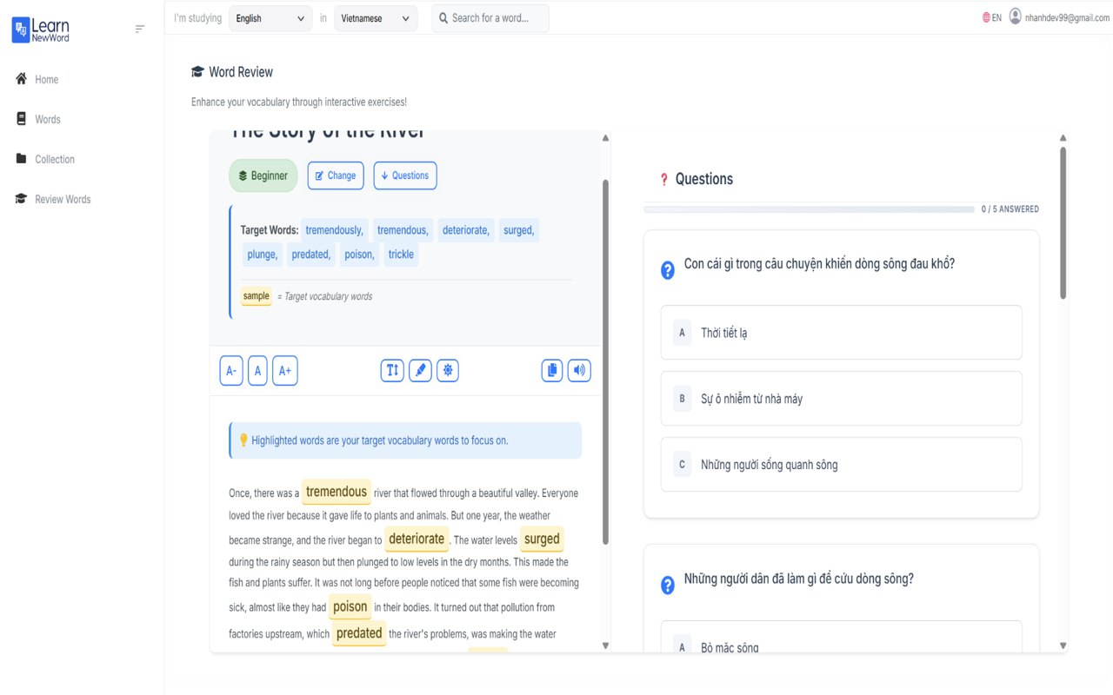This screenshot has width=1113, height=695.
Task: Click the Learn NewWord logo
Action: point(41,30)
